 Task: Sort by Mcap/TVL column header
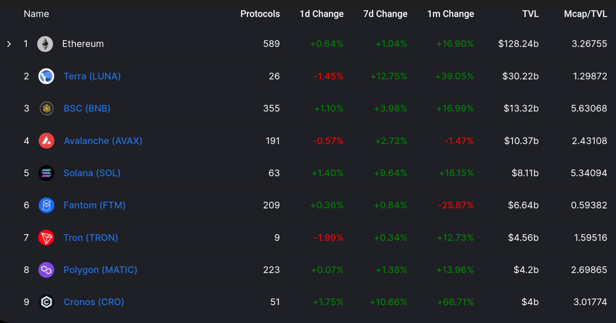point(585,14)
